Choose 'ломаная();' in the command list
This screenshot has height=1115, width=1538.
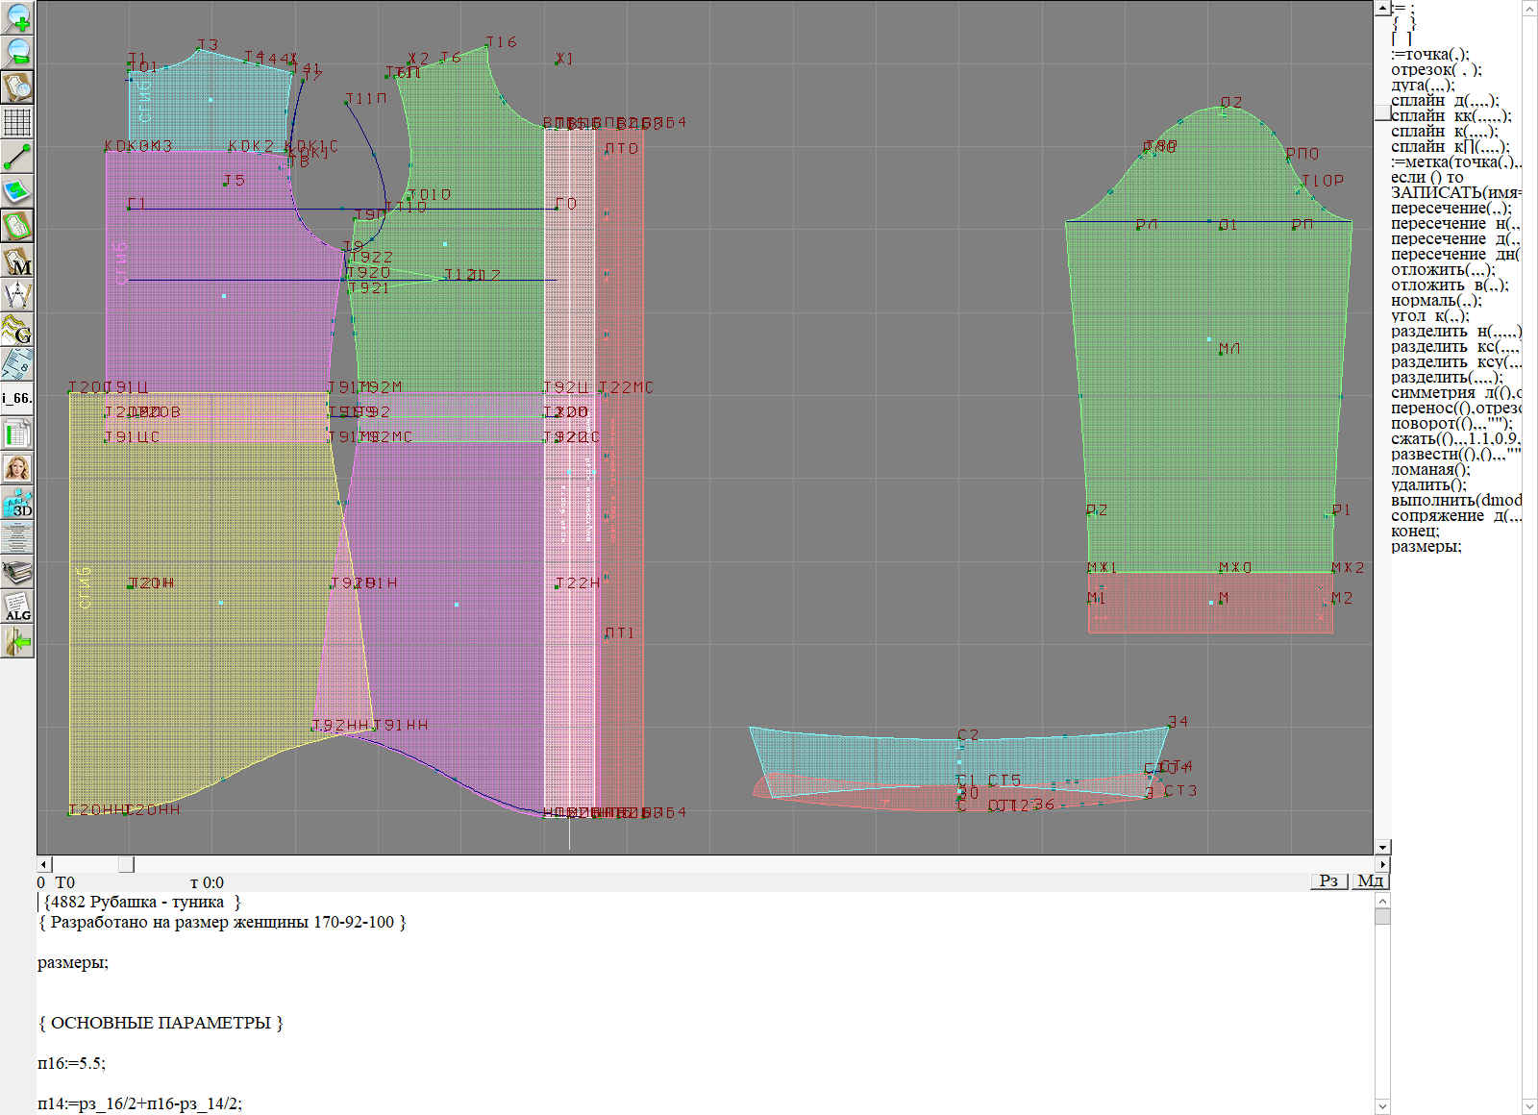tap(1430, 470)
